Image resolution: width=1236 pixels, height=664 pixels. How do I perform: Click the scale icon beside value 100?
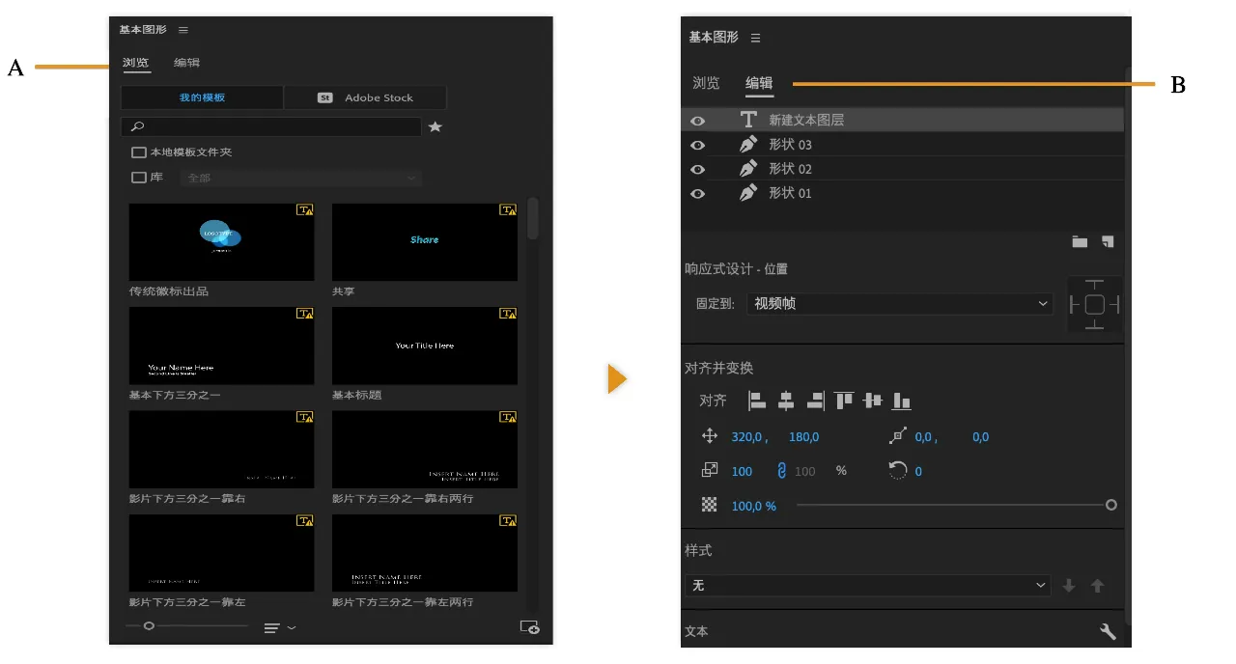(x=710, y=471)
